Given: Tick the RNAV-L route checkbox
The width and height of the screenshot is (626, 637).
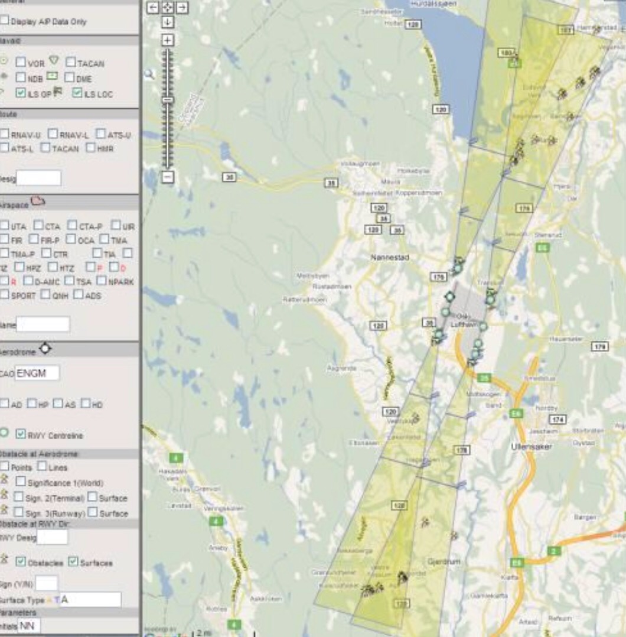Looking at the screenshot, I should click(53, 134).
